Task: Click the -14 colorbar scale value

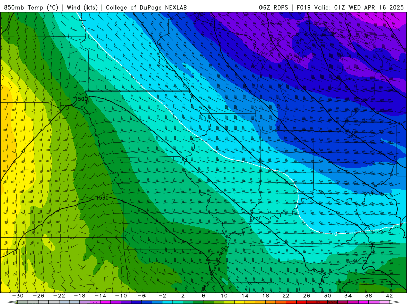Action: coord(100,296)
